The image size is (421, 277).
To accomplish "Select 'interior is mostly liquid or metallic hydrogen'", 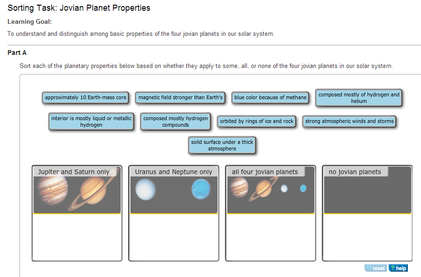I will tap(91, 122).
